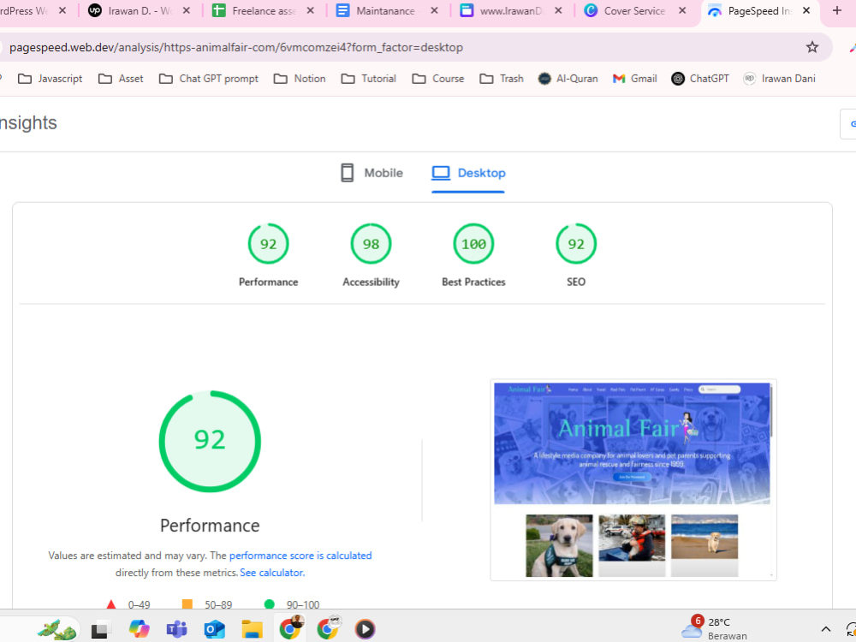The height and width of the screenshot is (642, 856).
Task: Launch Copilot from the taskbar
Action: (x=139, y=629)
